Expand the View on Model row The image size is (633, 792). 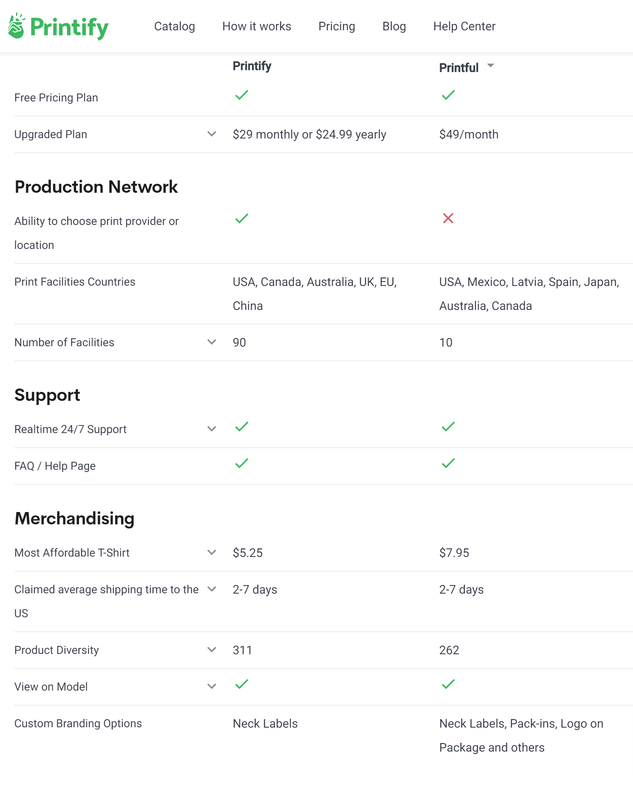(212, 686)
